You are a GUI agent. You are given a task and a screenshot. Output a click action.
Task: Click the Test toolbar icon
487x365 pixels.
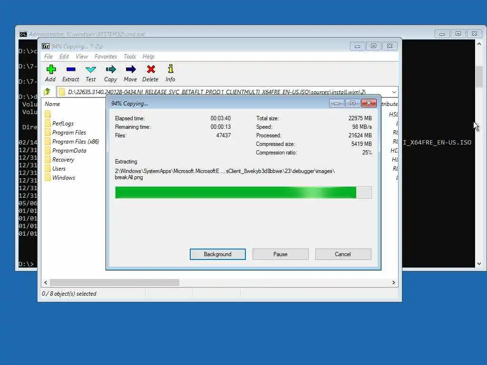click(91, 69)
